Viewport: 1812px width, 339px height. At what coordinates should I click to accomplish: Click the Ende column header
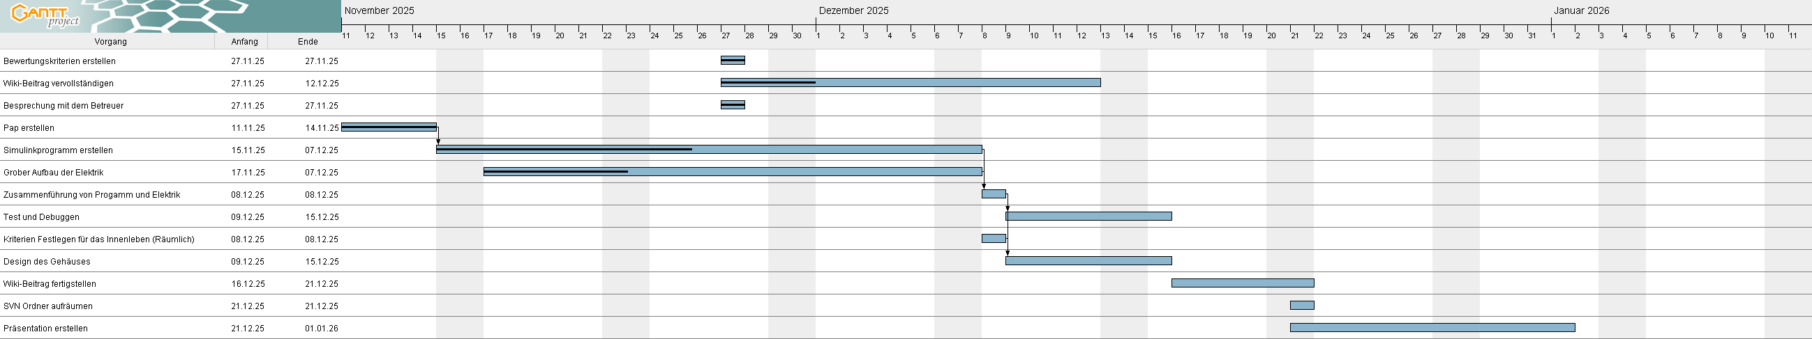pos(308,41)
